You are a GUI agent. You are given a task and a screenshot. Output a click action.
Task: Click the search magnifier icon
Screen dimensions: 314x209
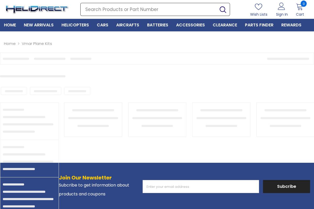pyautogui.click(x=223, y=9)
